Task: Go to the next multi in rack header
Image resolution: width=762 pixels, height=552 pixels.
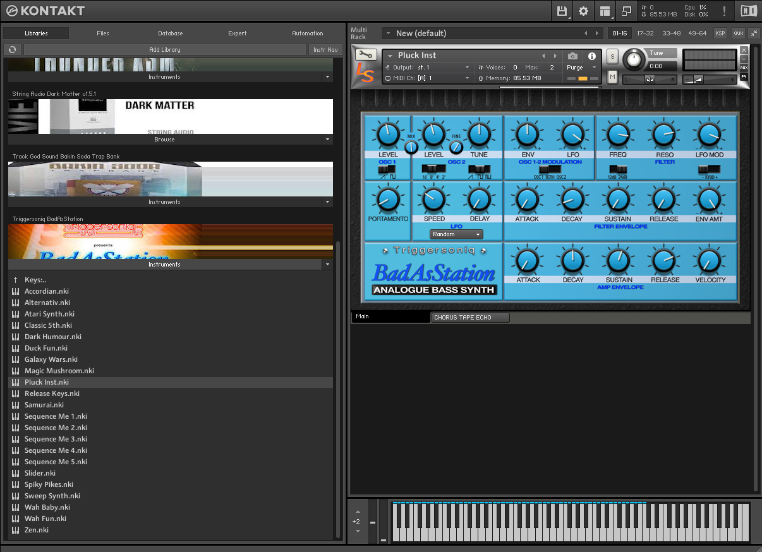Action: [x=596, y=33]
